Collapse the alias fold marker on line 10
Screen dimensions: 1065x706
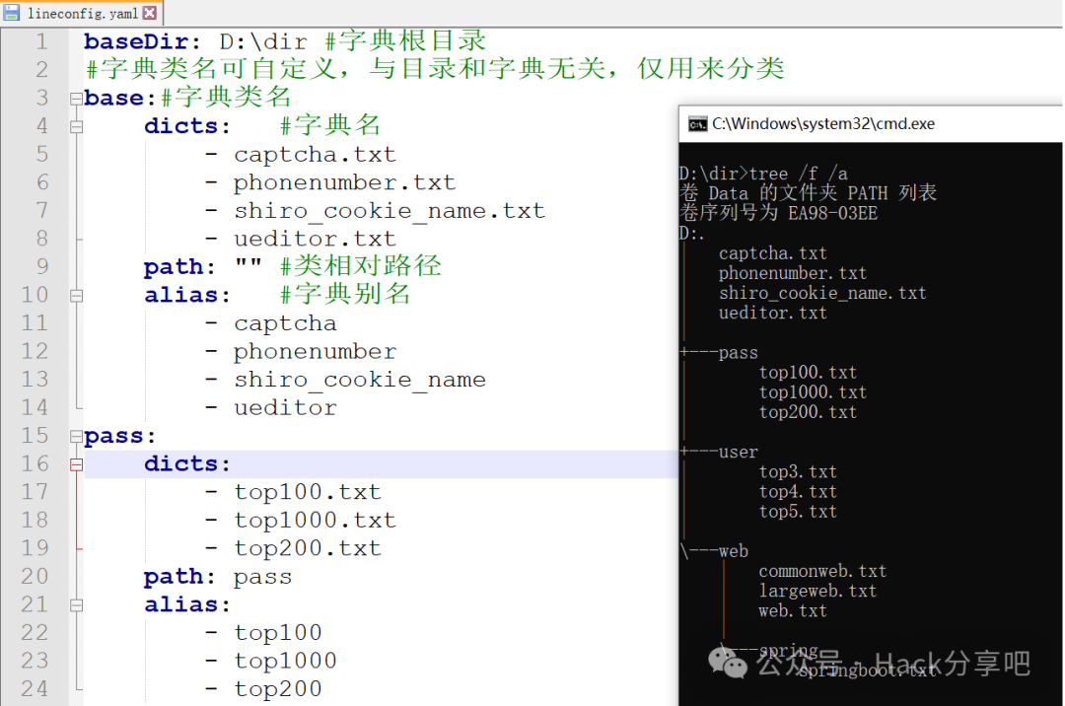tap(77, 295)
